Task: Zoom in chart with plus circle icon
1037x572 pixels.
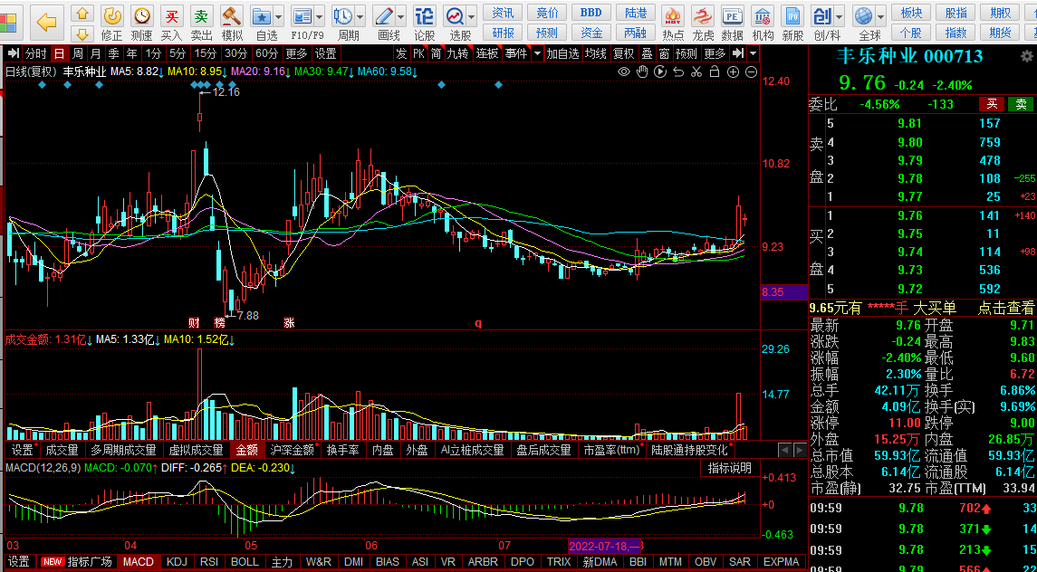Action: 734,72
